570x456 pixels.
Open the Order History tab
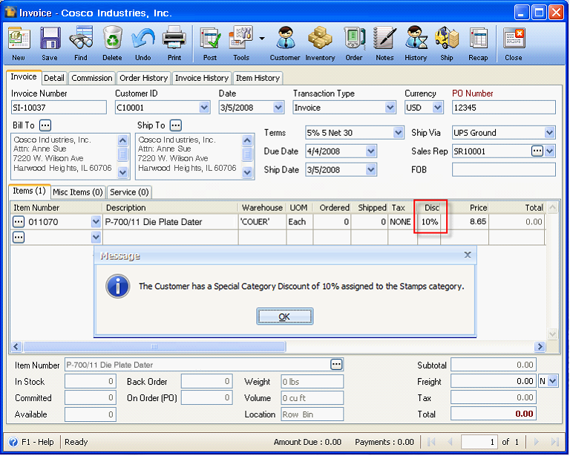click(143, 78)
